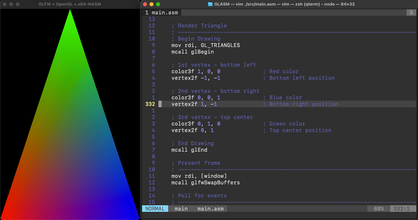Close the GLFW + OpenGL window
Image resolution: width=418 pixels, height=220 pixels.
(5, 4)
